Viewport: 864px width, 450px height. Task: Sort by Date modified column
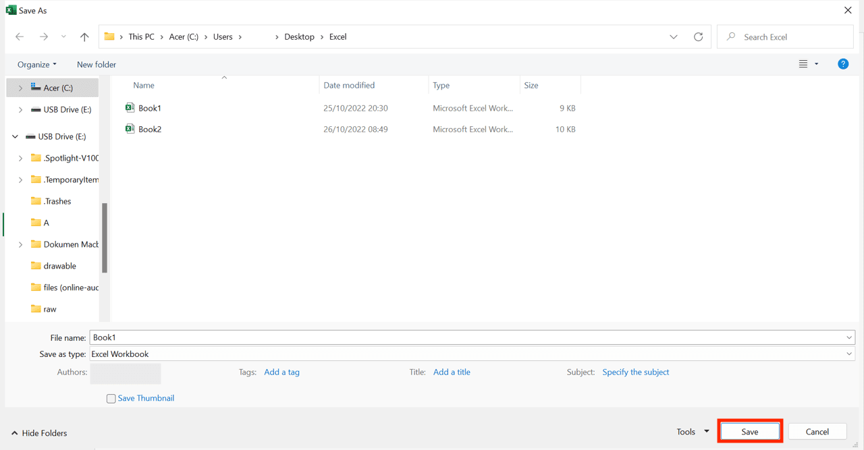(x=349, y=86)
